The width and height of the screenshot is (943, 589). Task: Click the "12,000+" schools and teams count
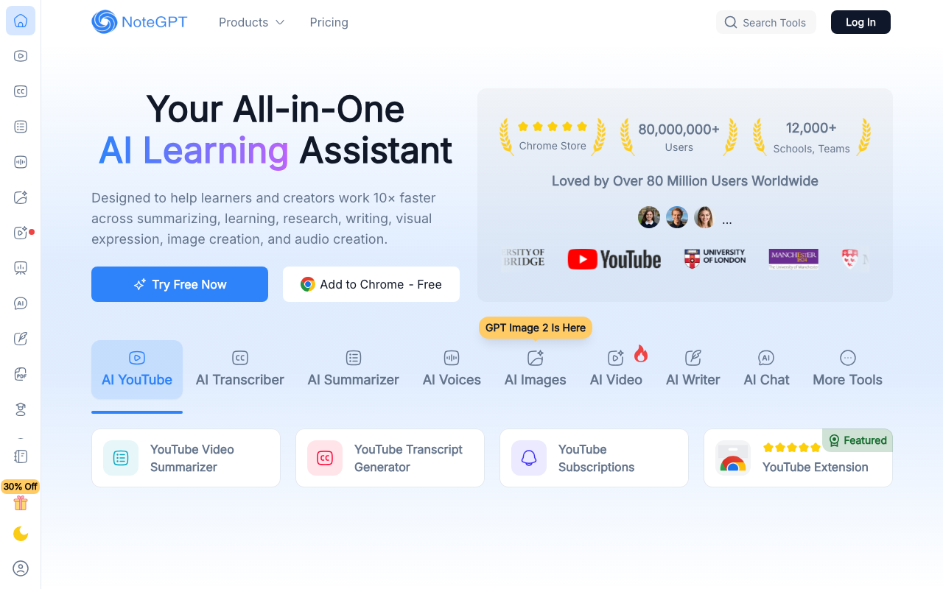pos(811,128)
